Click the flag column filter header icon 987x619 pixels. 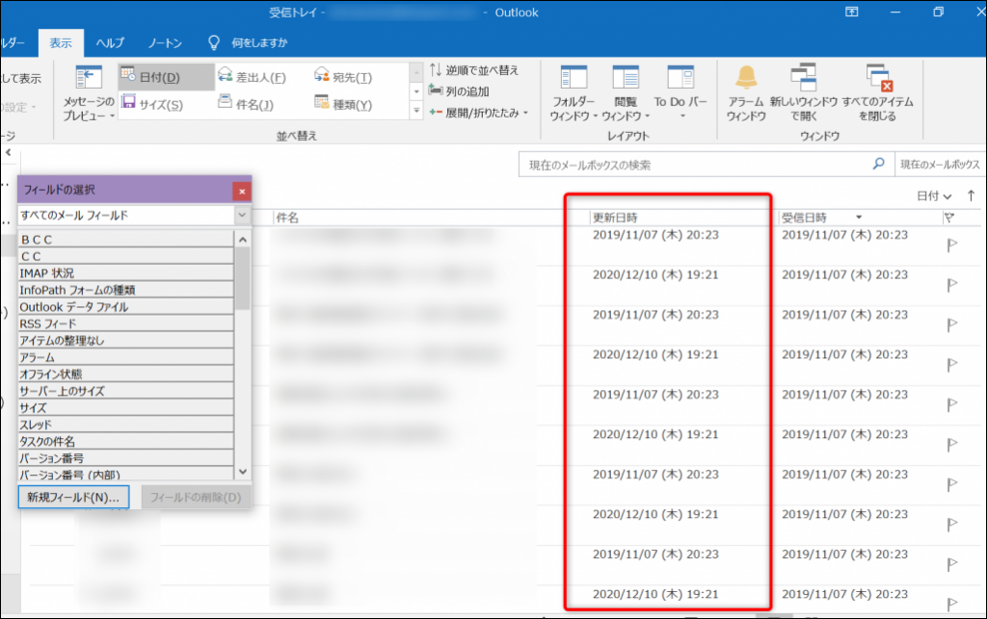[949, 218]
